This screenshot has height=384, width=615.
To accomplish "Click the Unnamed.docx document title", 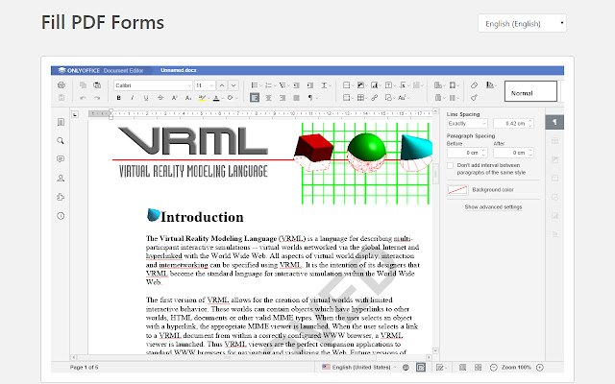I will pos(179,70).
